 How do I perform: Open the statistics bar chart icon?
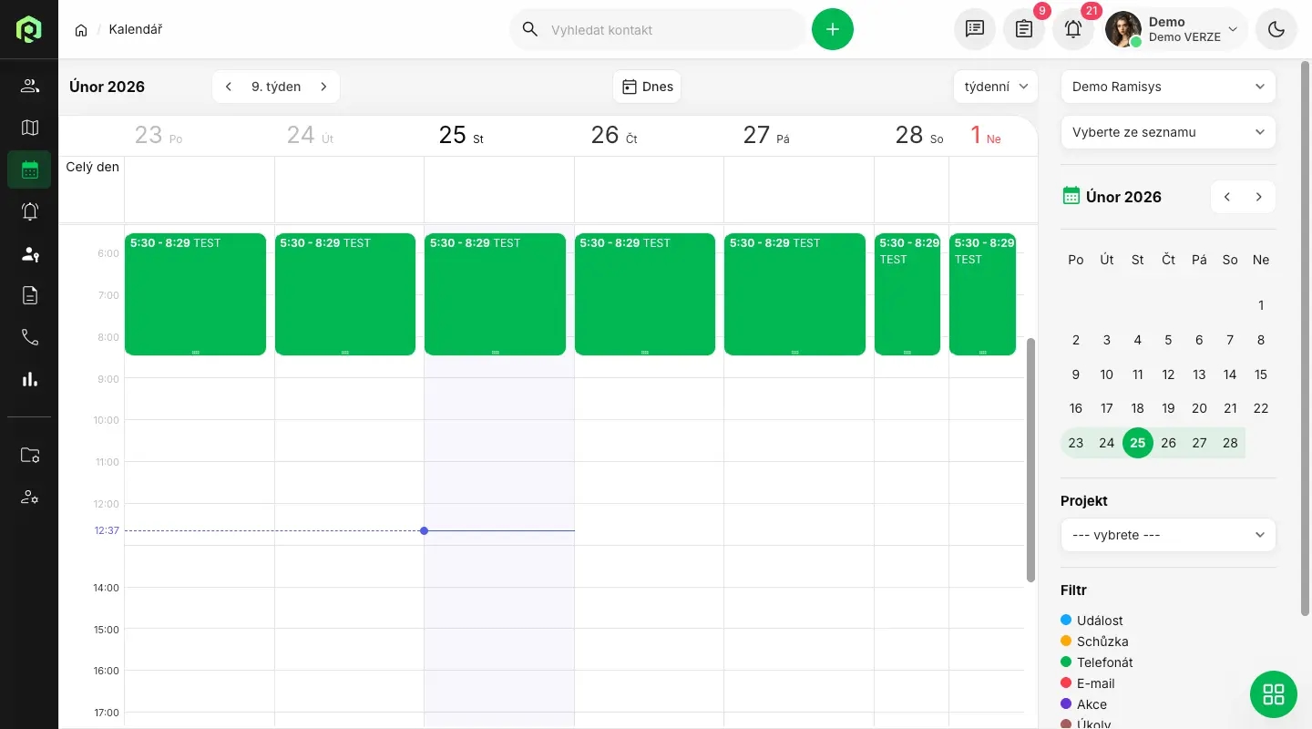click(29, 379)
